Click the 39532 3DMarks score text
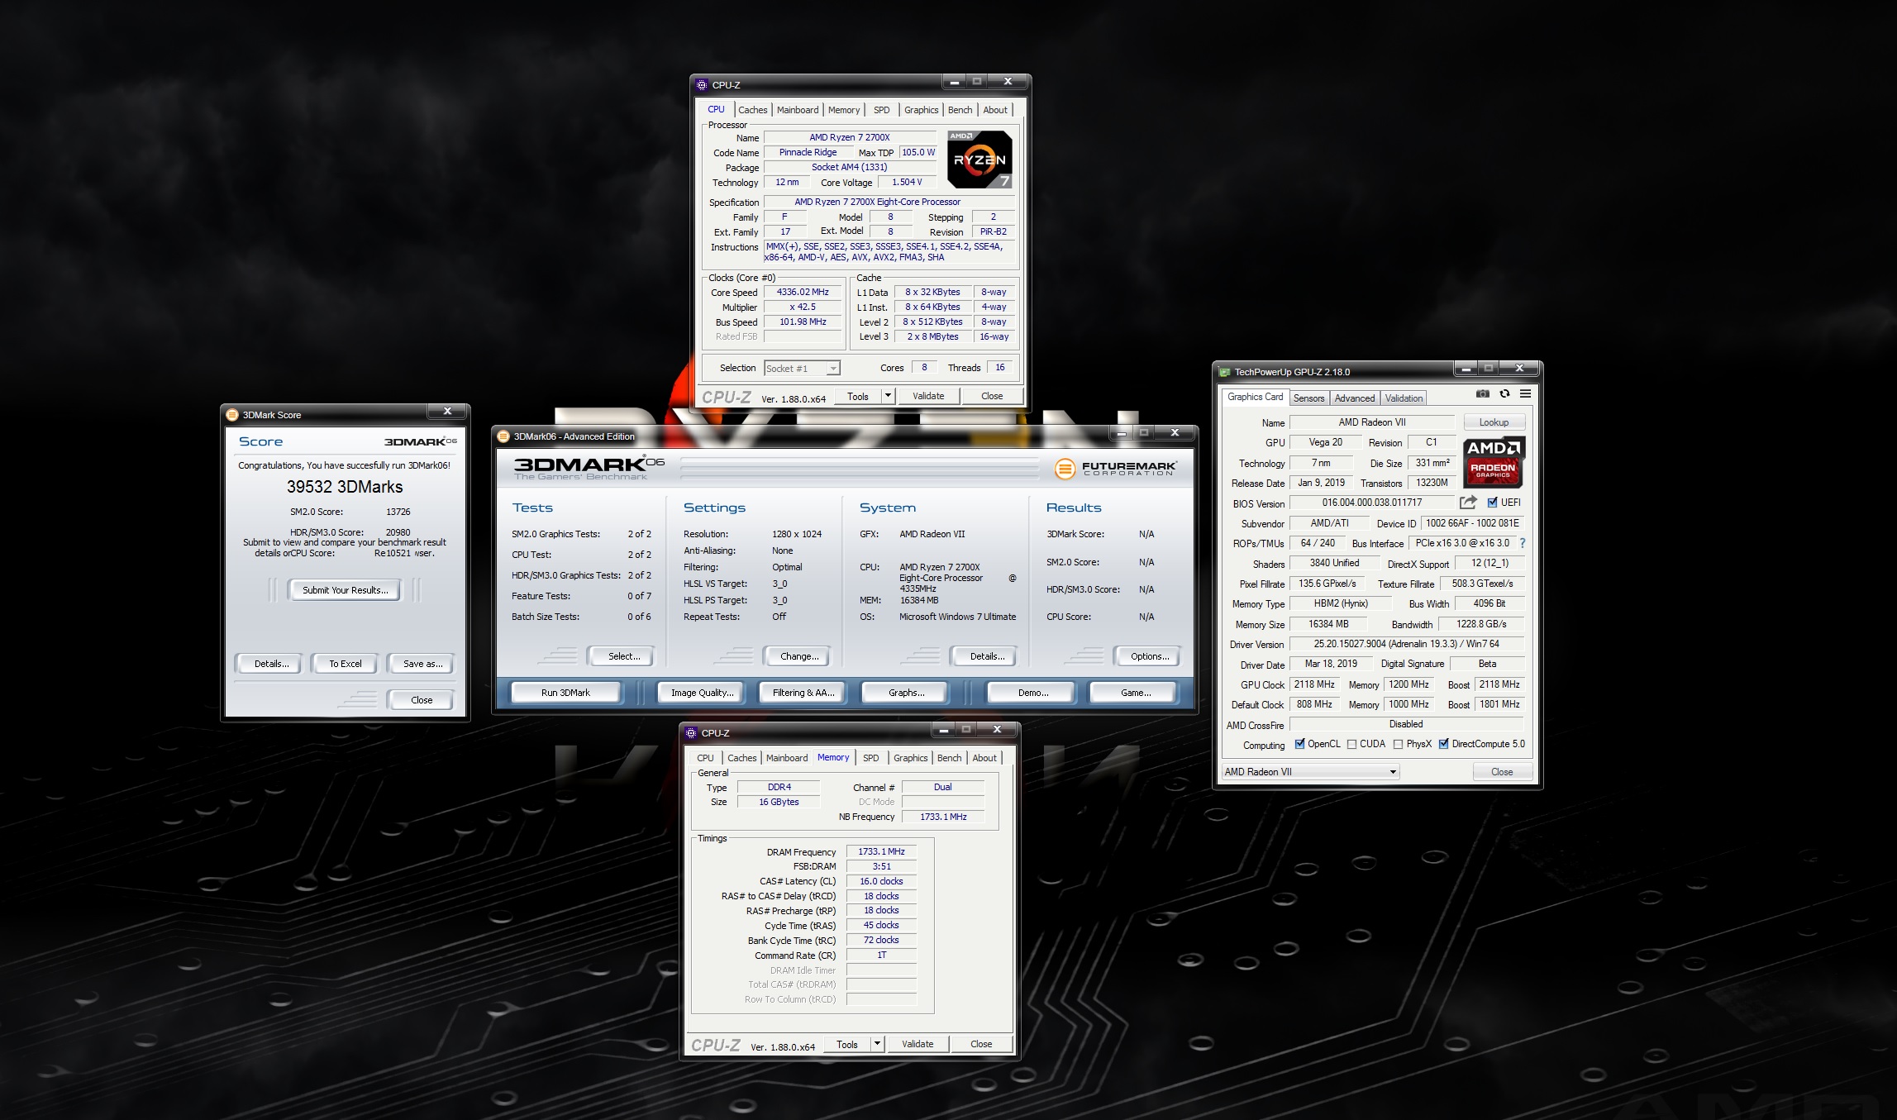 pos(345,487)
